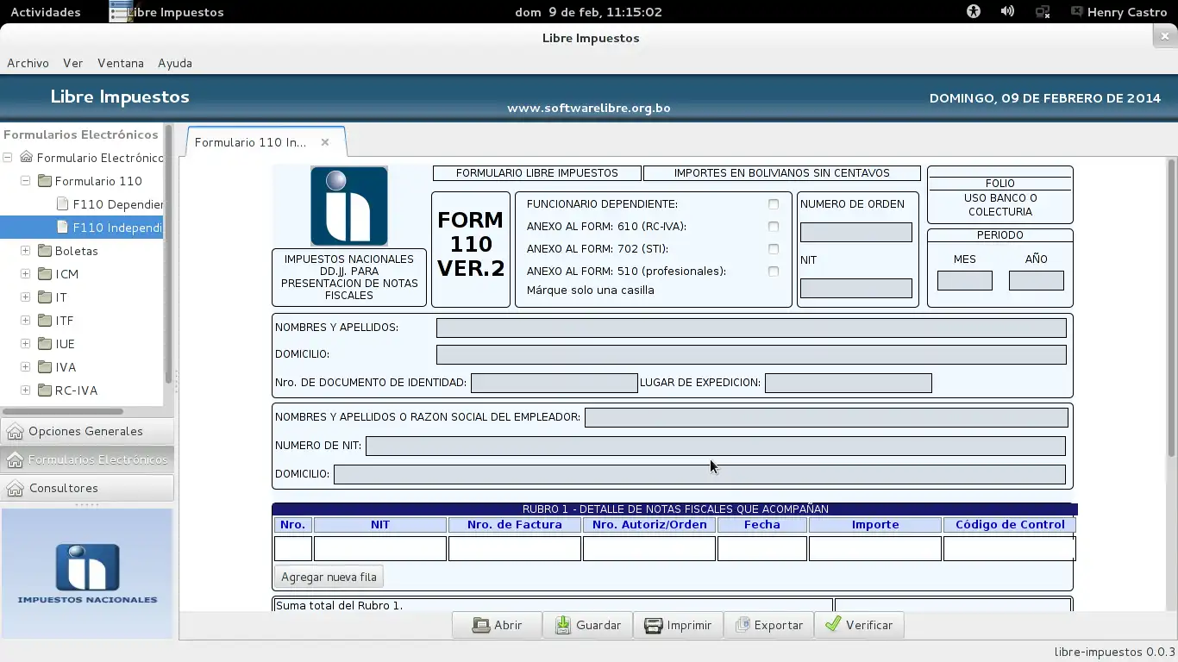Click the Boletas folder icon

pos(45,251)
